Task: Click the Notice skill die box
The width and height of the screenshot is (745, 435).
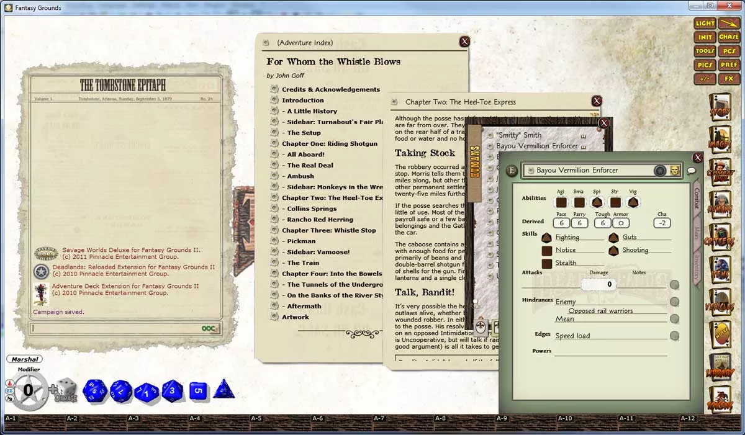Action: tap(547, 251)
